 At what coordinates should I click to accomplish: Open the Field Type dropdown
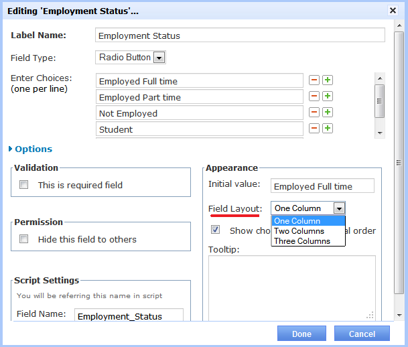pos(159,58)
